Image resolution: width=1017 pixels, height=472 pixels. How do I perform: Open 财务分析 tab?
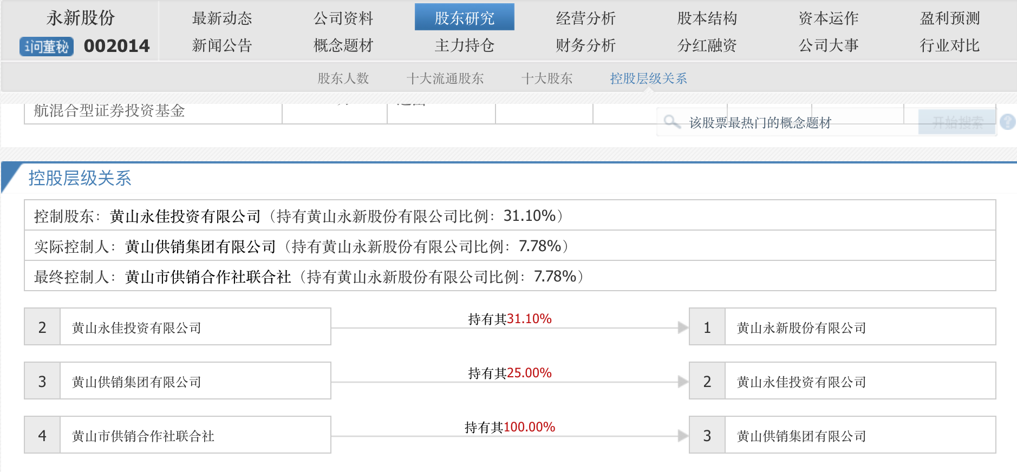click(x=585, y=45)
